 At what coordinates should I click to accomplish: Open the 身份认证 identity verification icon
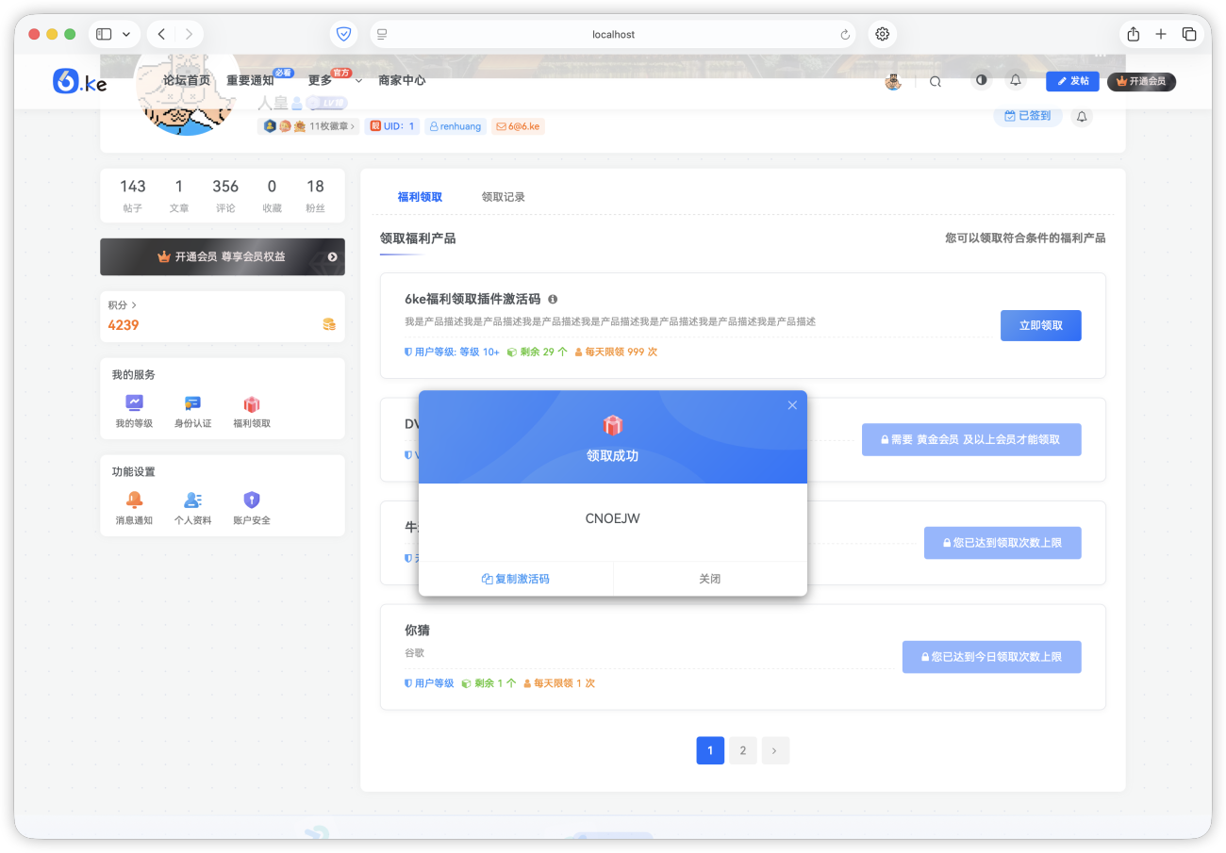pos(192,404)
